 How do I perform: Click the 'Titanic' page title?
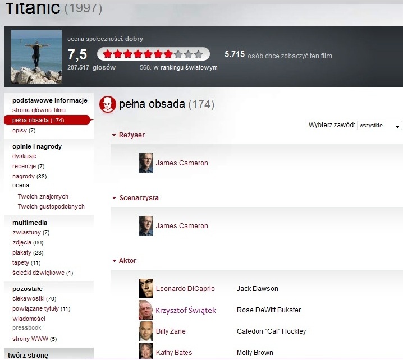coord(33,8)
